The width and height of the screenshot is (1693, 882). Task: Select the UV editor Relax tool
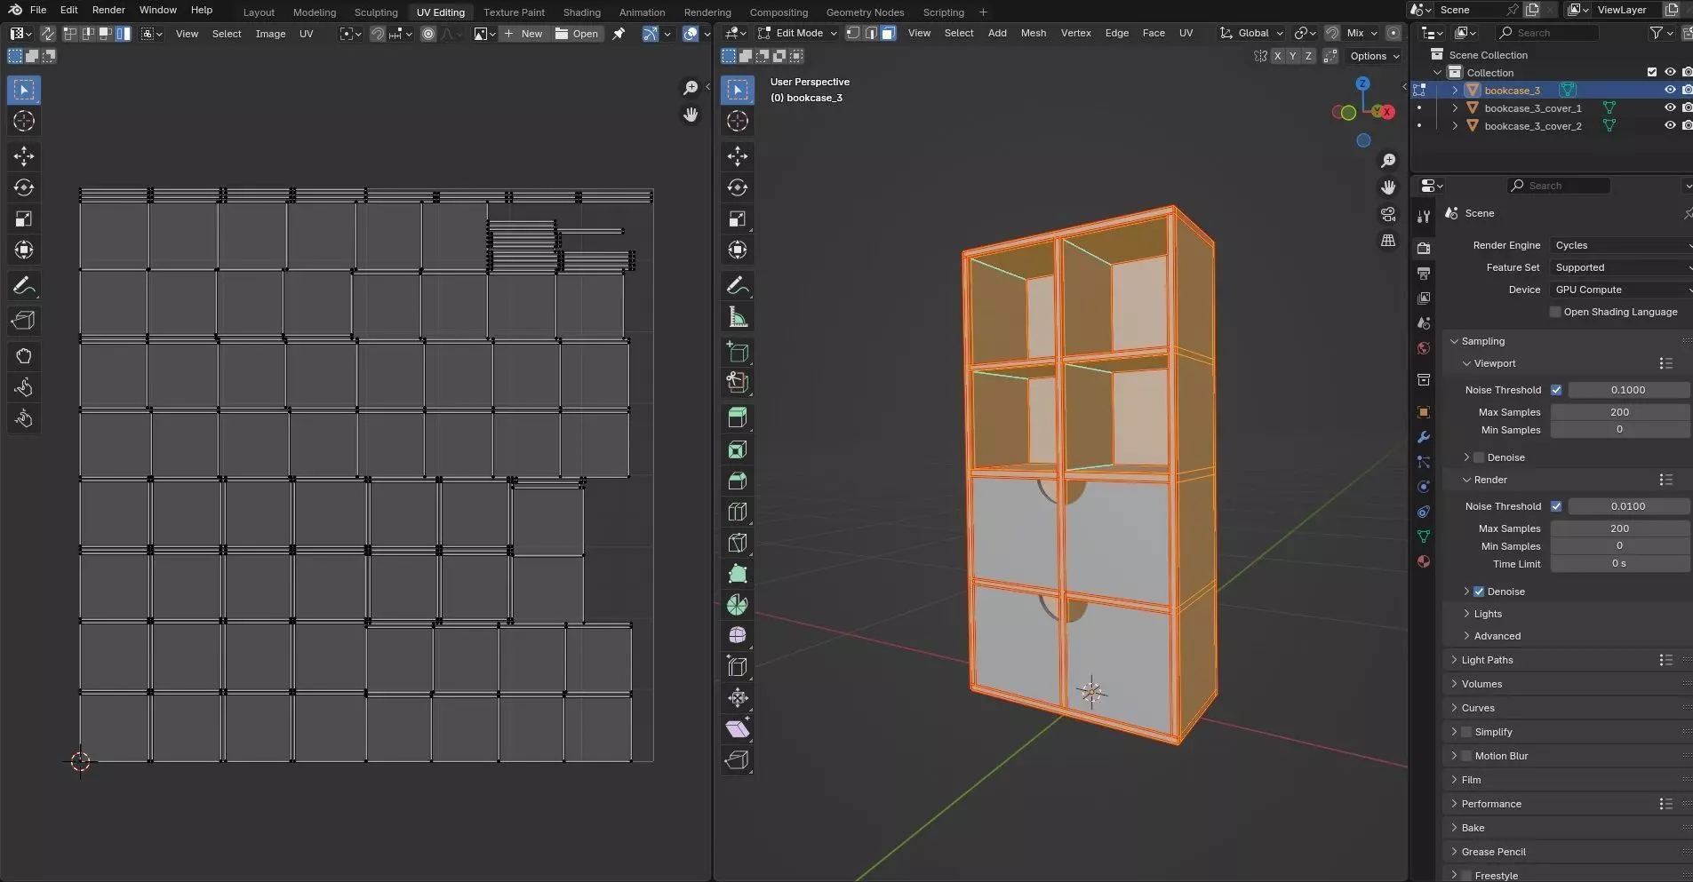[x=24, y=387]
